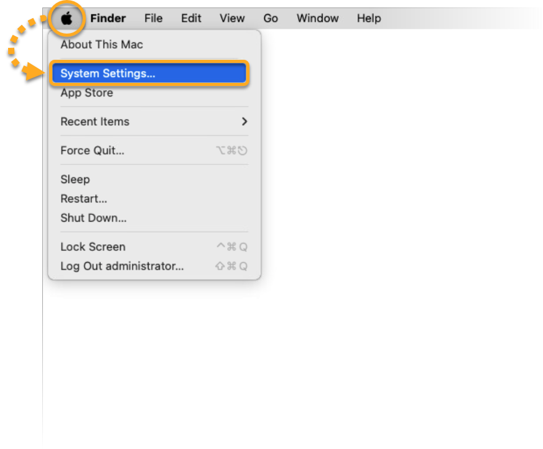This screenshot has width=543, height=449.
Task: Open the Help menu
Action: tap(369, 18)
